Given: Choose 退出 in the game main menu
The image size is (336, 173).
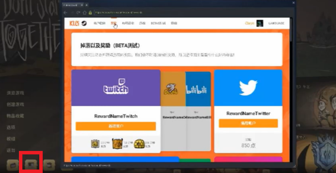Looking at the screenshot, I should [11, 150].
